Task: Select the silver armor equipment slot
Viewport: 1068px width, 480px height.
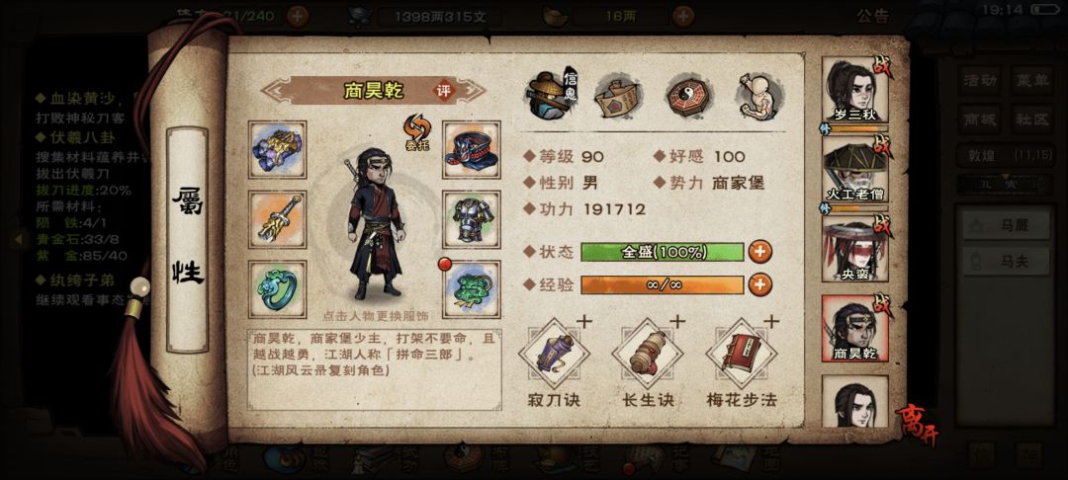Action: (472, 219)
